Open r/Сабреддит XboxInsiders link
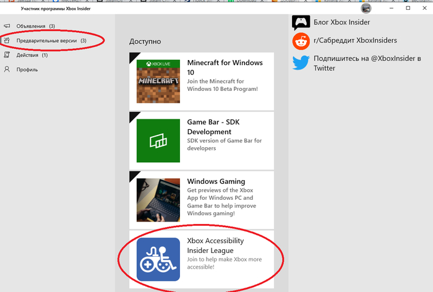Viewport: 433px width, 292px height. click(355, 40)
